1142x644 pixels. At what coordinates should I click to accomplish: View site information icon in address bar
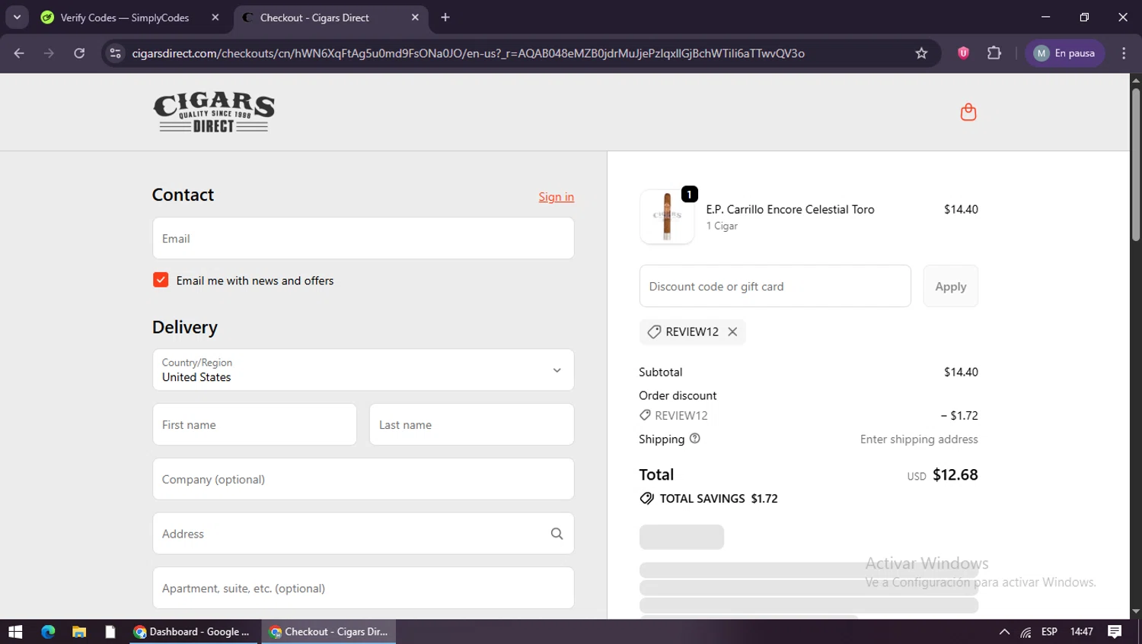(x=116, y=53)
